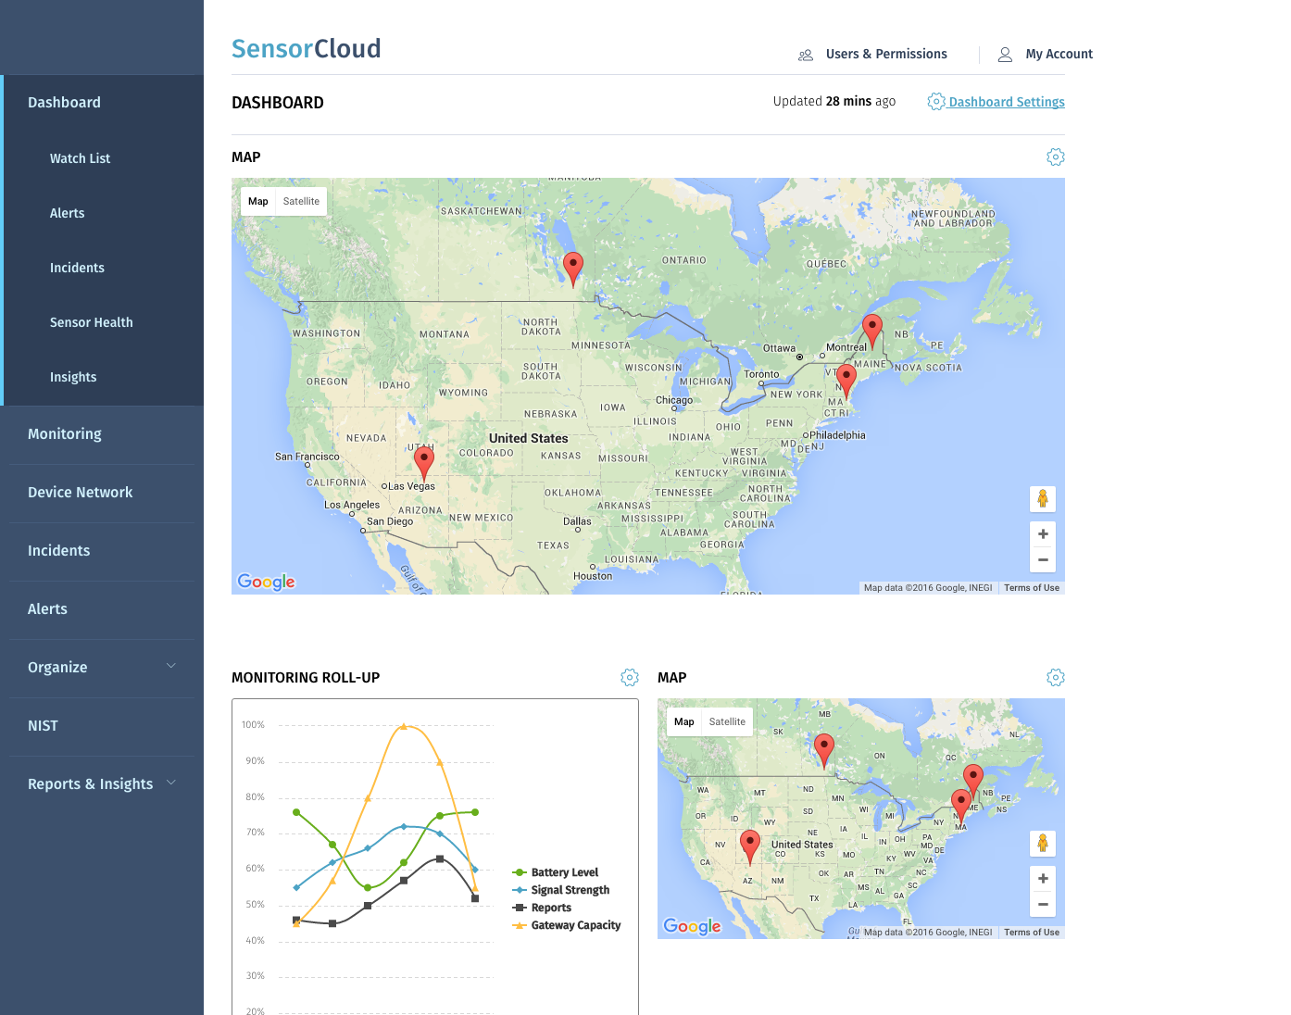Screen dimensions: 1291x1015
Task: Open Users & Permissions people icon
Action: [806, 55]
